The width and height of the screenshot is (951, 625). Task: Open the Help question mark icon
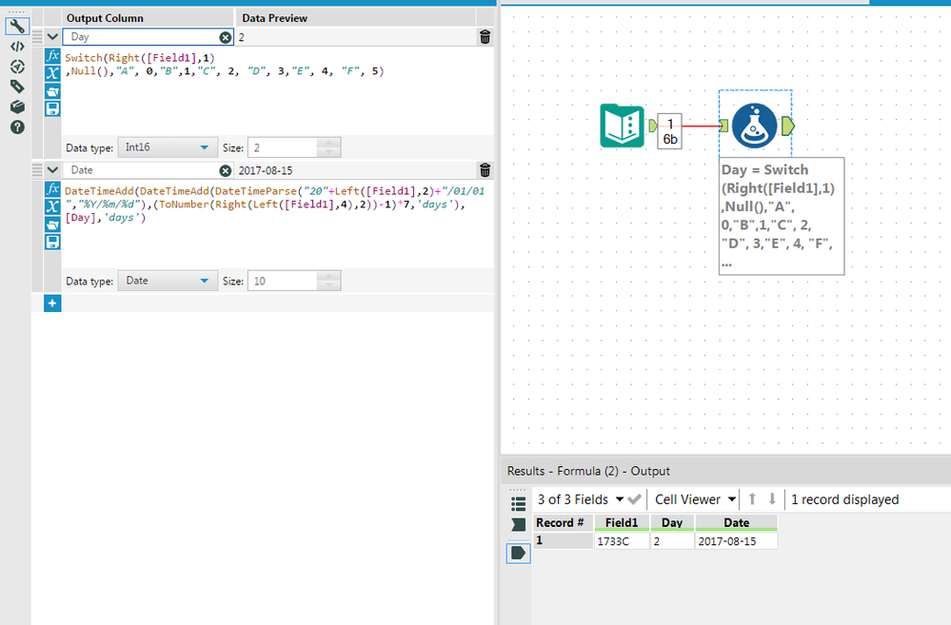(17, 127)
